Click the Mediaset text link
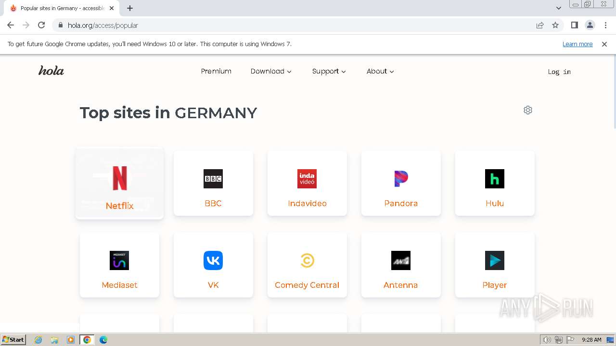The width and height of the screenshot is (616, 346). click(119, 285)
